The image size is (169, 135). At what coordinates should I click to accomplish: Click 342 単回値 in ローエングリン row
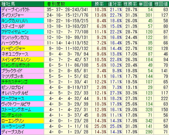point(149,121)
